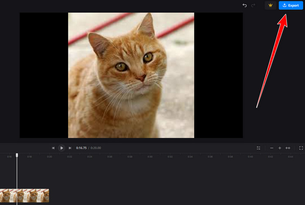305x205 pixels.
Task: Click the blue Export button
Action: pyautogui.click(x=291, y=6)
